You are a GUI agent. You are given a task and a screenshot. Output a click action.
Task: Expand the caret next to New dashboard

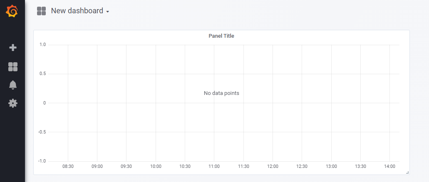pos(107,12)
